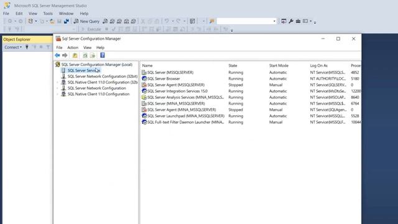Click the SQL Server Launchpad service icon
Screen dimensions: 398x224
[x=144, y=116]
